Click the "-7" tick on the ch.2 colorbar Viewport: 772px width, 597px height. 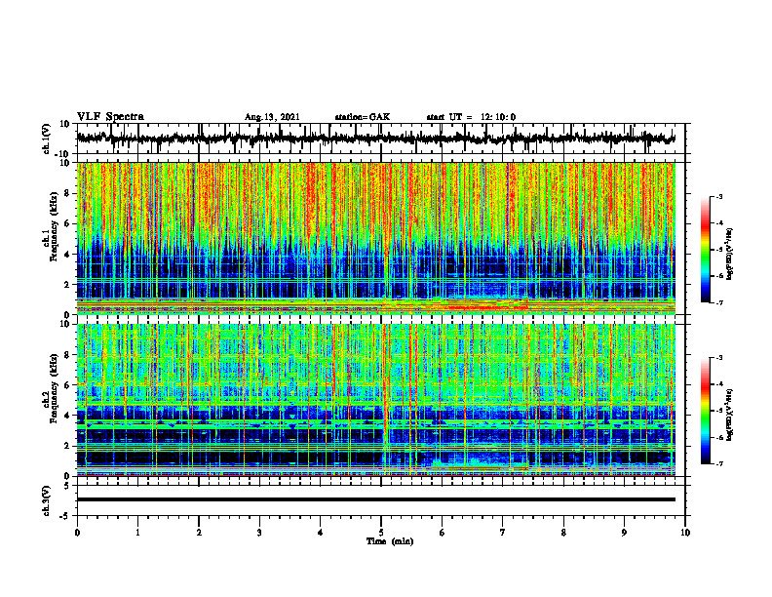pos(719,463)
